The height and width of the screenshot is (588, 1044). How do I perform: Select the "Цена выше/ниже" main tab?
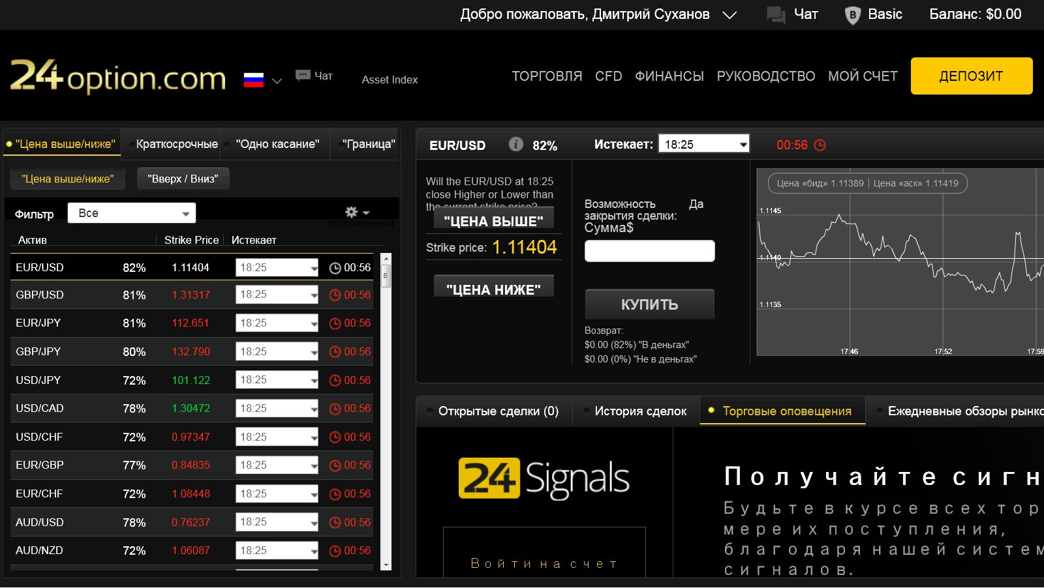coord(63,144)
